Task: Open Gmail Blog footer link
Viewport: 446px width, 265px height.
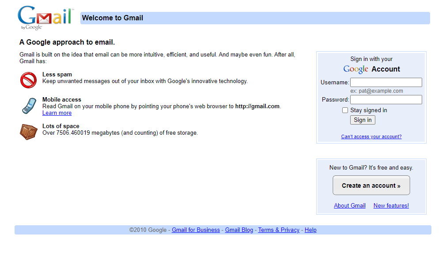Action: click(x=239, y=230)
